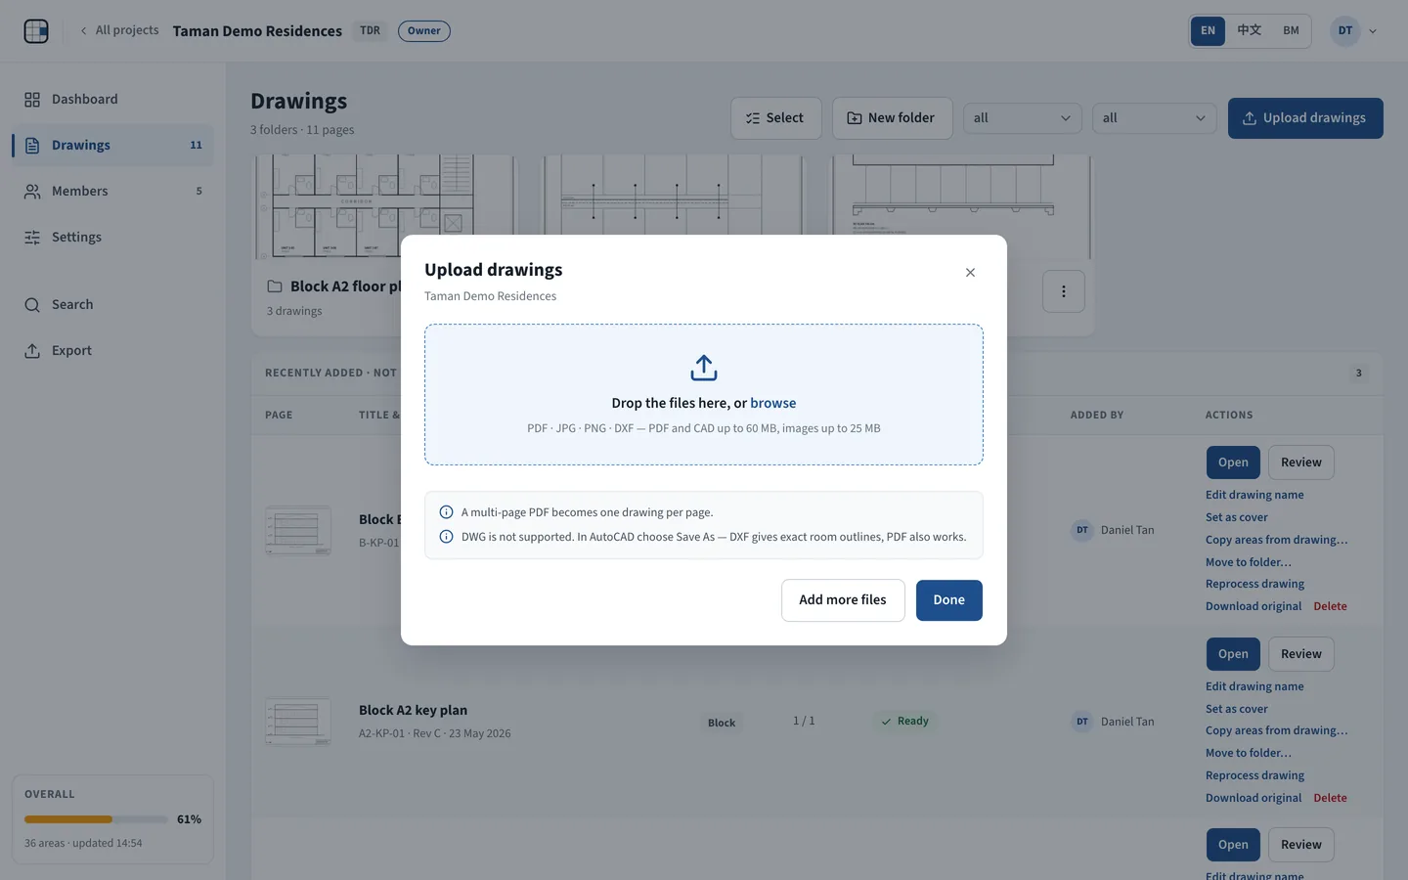This screenshot has height=880, width=1408.
Task: Click info icon beside DWG note
Action: (446, 537)
